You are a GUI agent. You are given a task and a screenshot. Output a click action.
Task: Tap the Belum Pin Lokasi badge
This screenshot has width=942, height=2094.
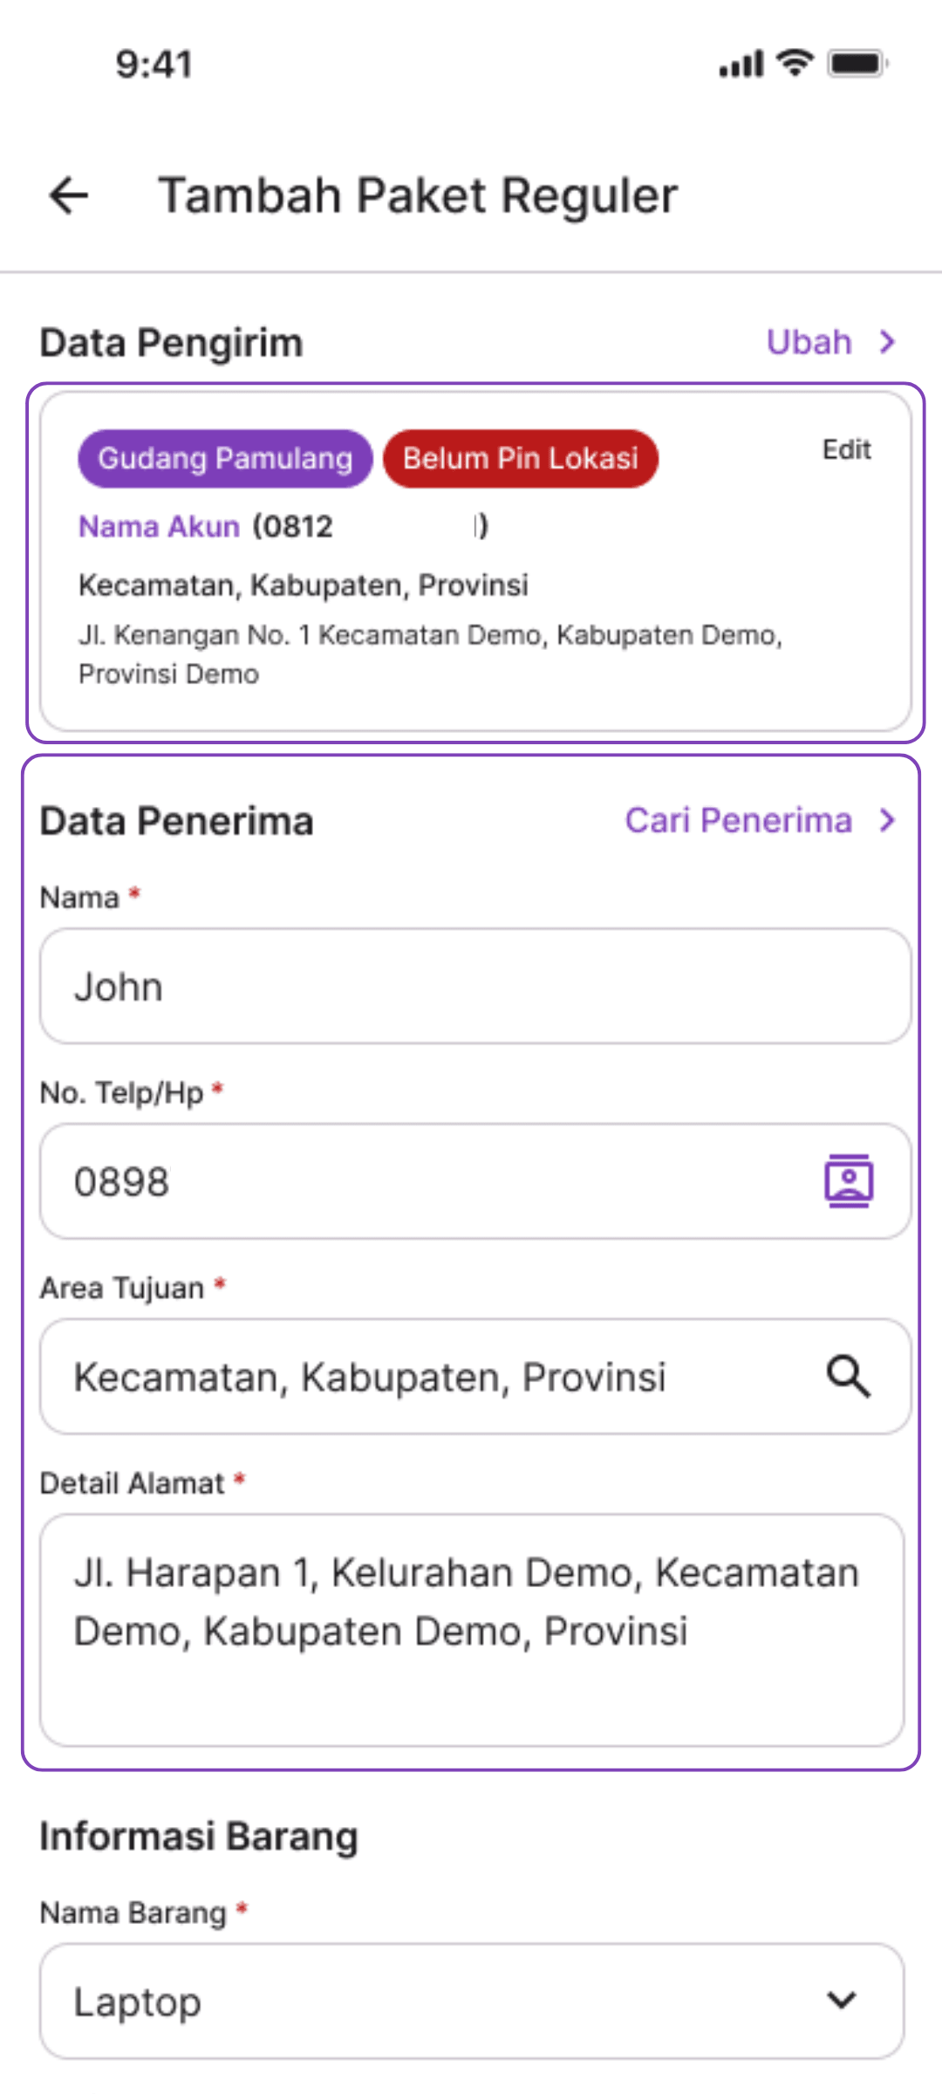(x=520, y=458)
